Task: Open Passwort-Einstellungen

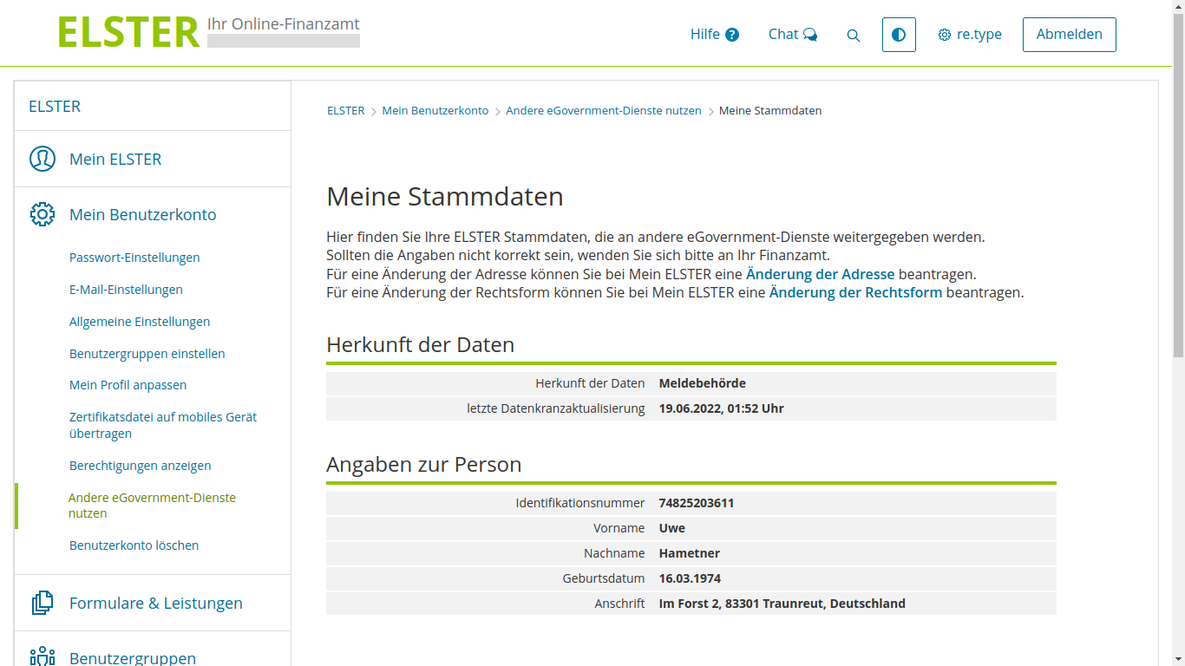Action: click(134, 258)
